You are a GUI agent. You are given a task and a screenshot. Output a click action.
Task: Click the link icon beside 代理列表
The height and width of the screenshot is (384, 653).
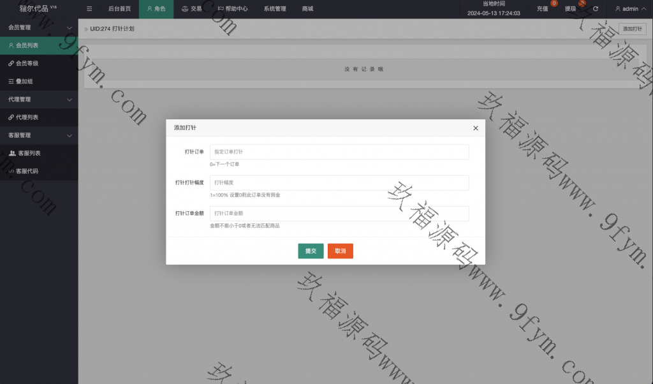point(11,117)
